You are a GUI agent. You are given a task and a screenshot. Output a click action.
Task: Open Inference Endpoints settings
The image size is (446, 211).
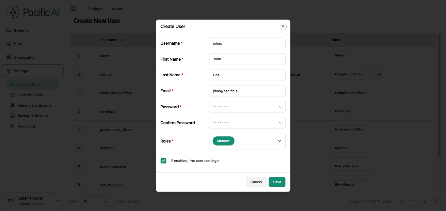[34, 105]
